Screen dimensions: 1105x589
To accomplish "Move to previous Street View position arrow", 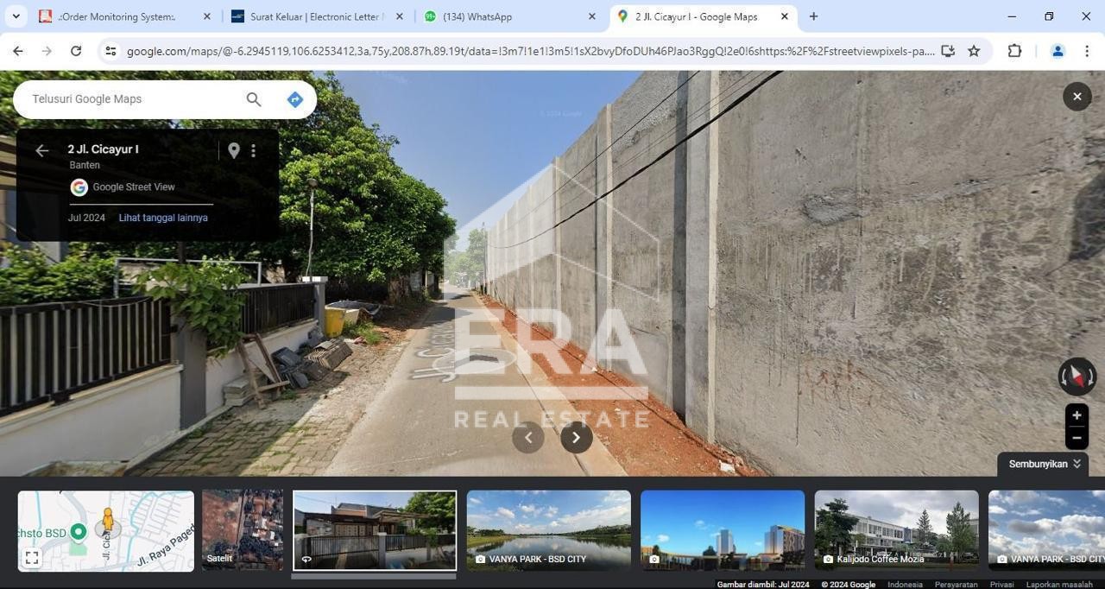I will (x=528, y=437).
